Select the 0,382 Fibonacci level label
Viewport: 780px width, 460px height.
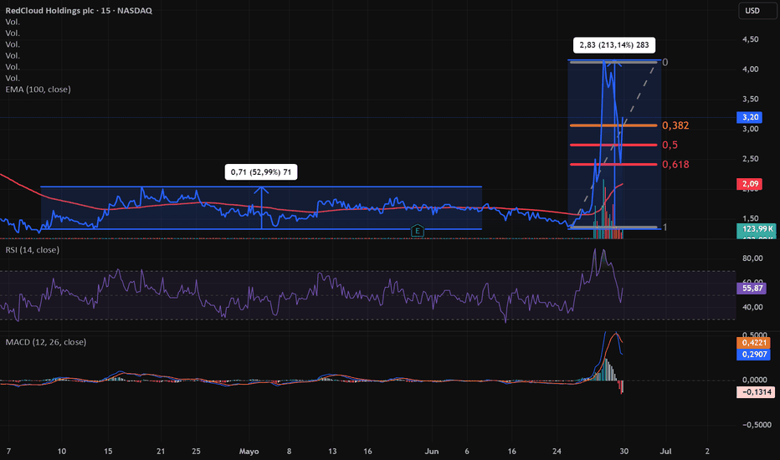point(675,125)
